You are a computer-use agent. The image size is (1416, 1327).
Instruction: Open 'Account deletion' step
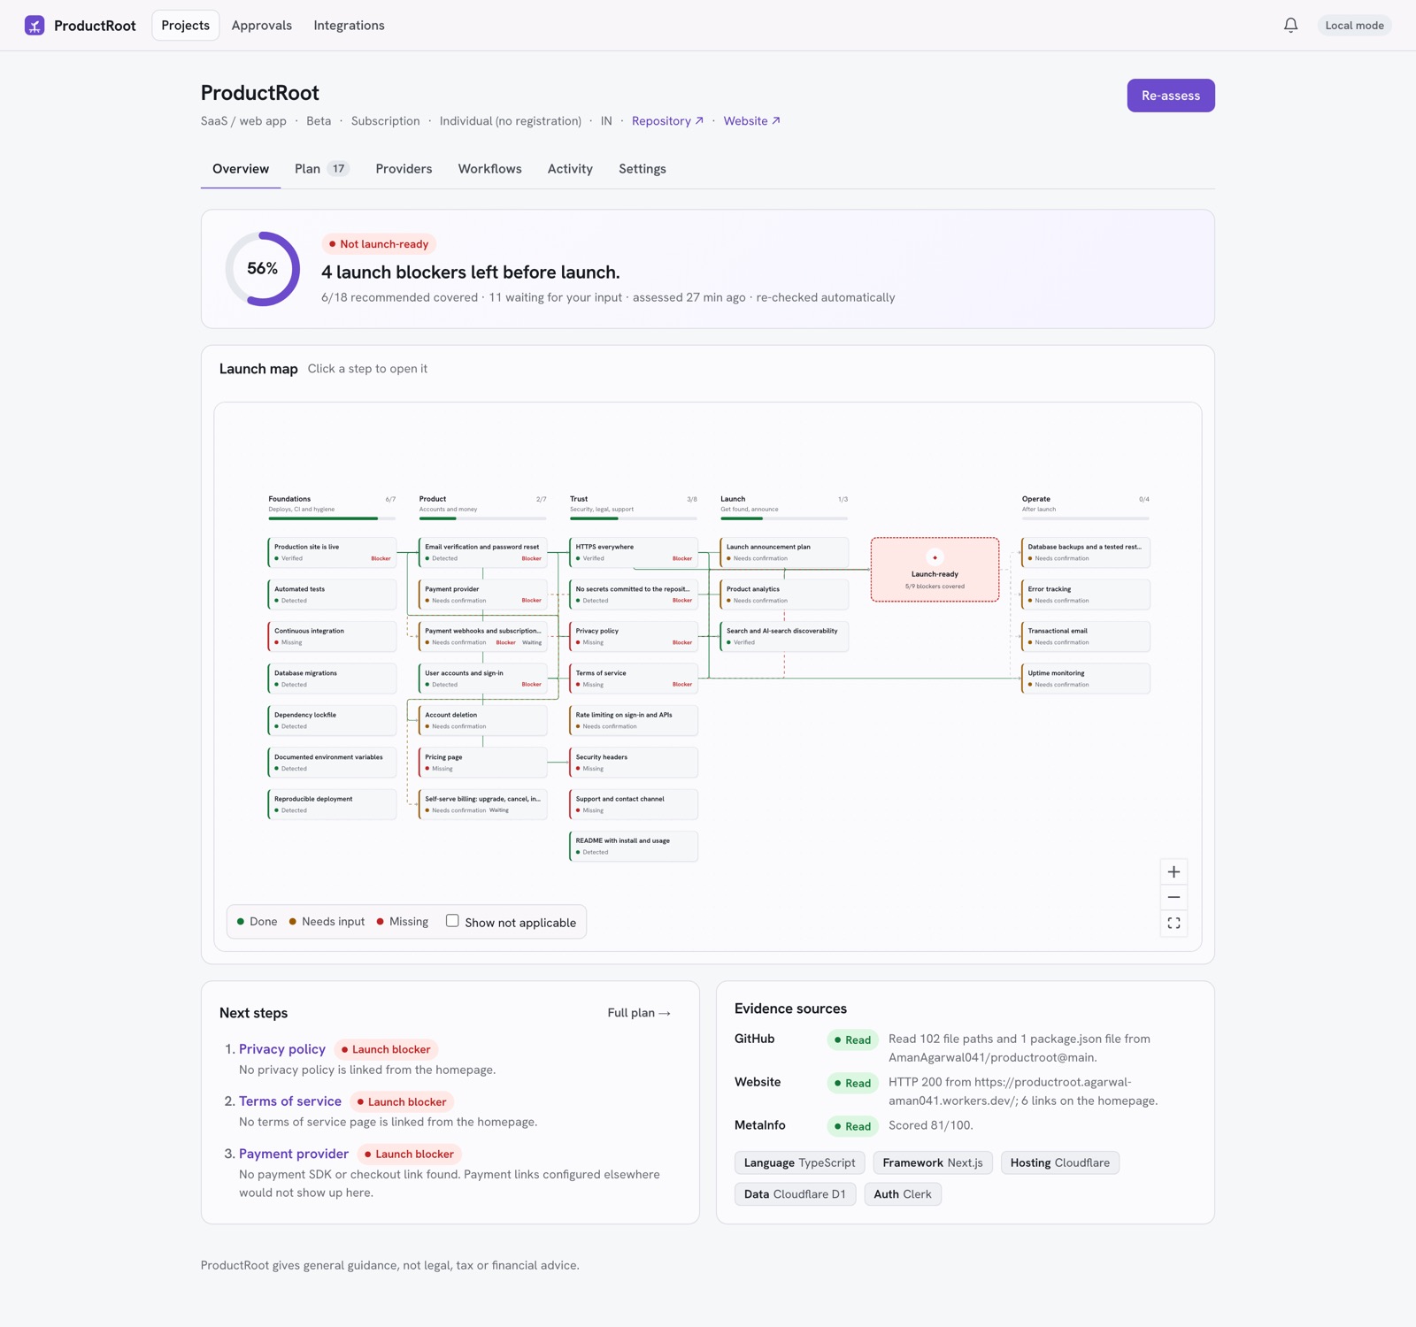pyautogui.click(x=482, y=720)
